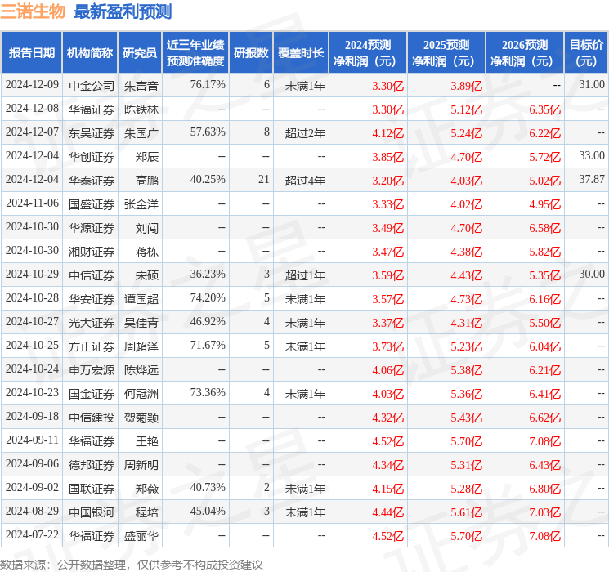Viewport: 609px width, 572px height.
Task: Click 2026 forecast 6.43亿
Action: [x=545, y=465]
